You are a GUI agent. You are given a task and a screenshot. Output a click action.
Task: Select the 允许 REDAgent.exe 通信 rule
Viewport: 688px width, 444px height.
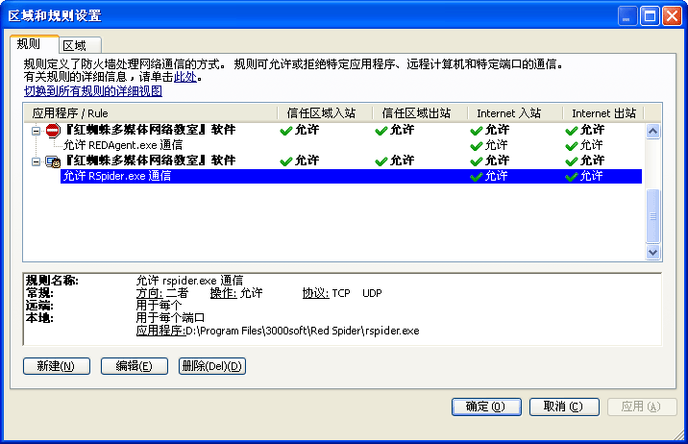point(123,145)
